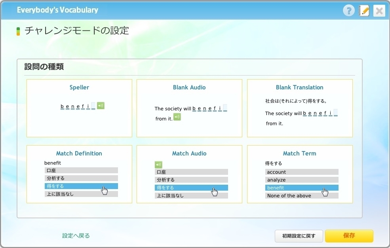Click the Speller blank letter box
This screenshot has width=390, height=248.
[93, 106]
